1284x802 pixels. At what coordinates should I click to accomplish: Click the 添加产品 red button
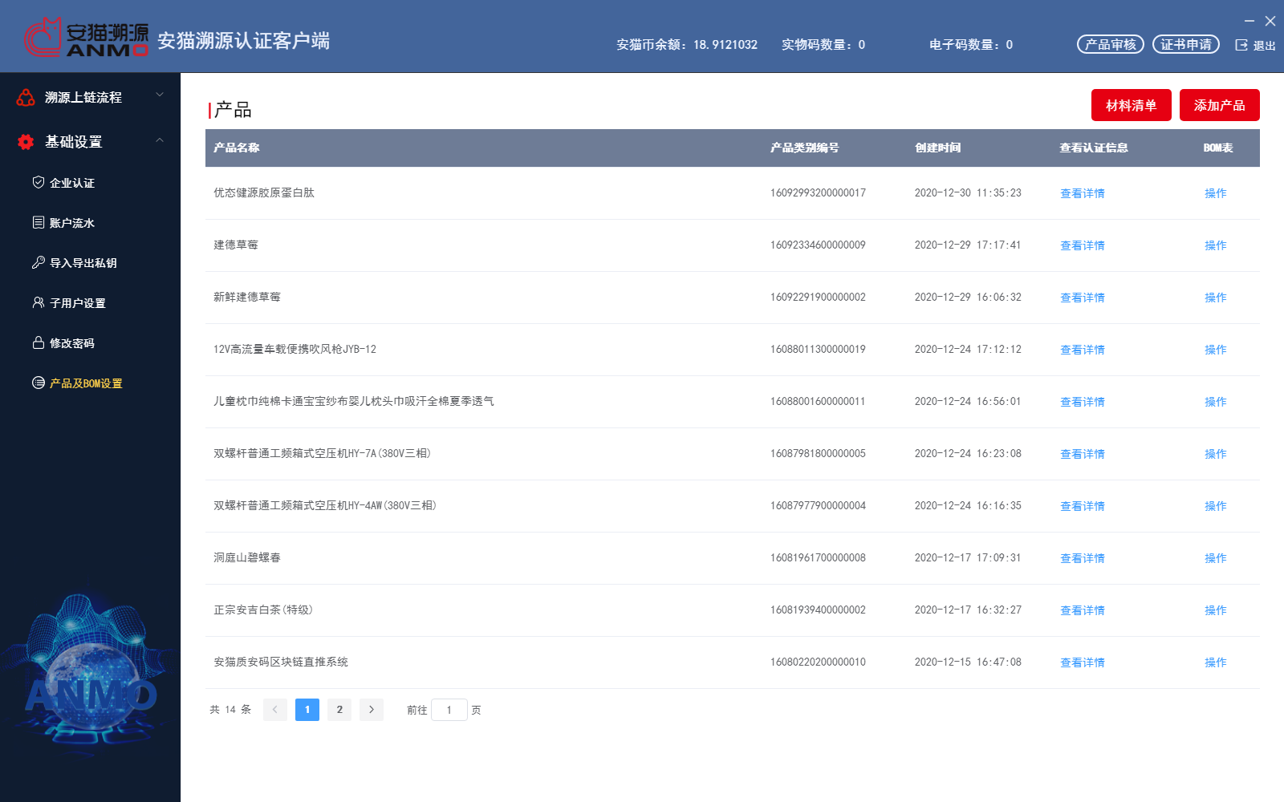(1220, 105)
